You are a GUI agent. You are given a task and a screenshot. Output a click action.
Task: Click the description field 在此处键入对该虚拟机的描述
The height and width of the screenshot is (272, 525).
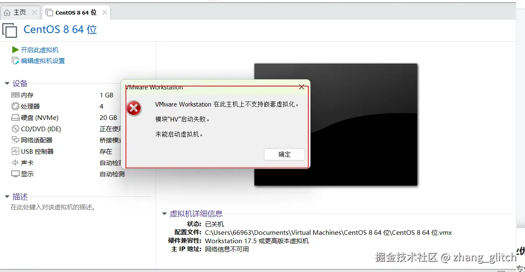(54, 207)
